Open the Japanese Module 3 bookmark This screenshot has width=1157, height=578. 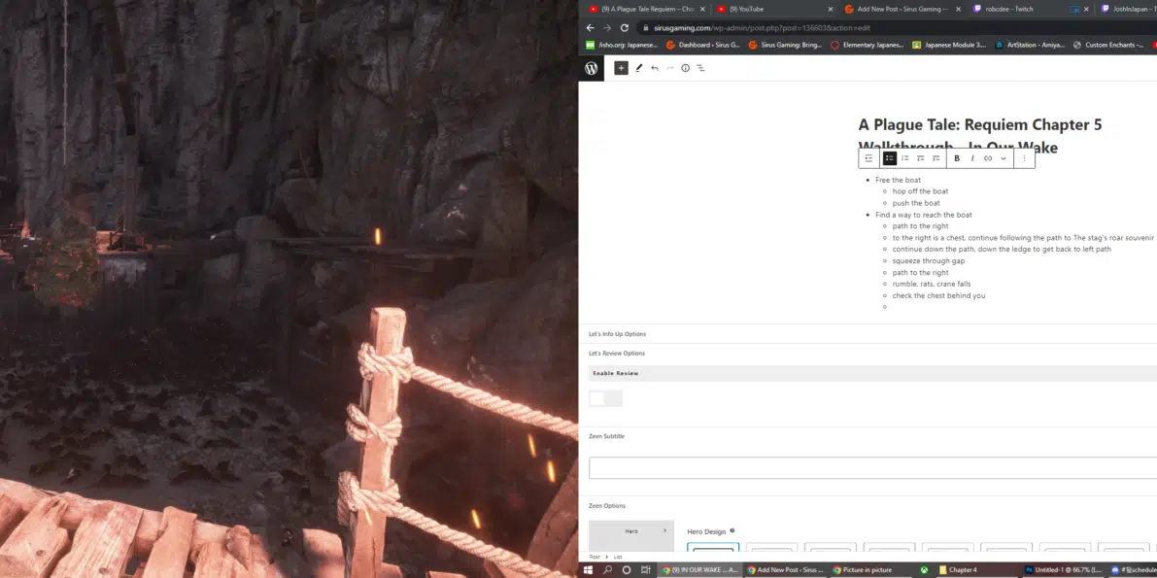click(949, 45)
